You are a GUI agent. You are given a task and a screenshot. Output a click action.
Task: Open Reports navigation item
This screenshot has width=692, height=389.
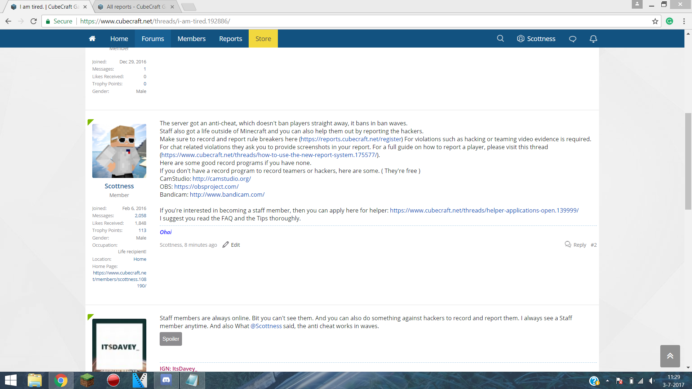[231, 39]
